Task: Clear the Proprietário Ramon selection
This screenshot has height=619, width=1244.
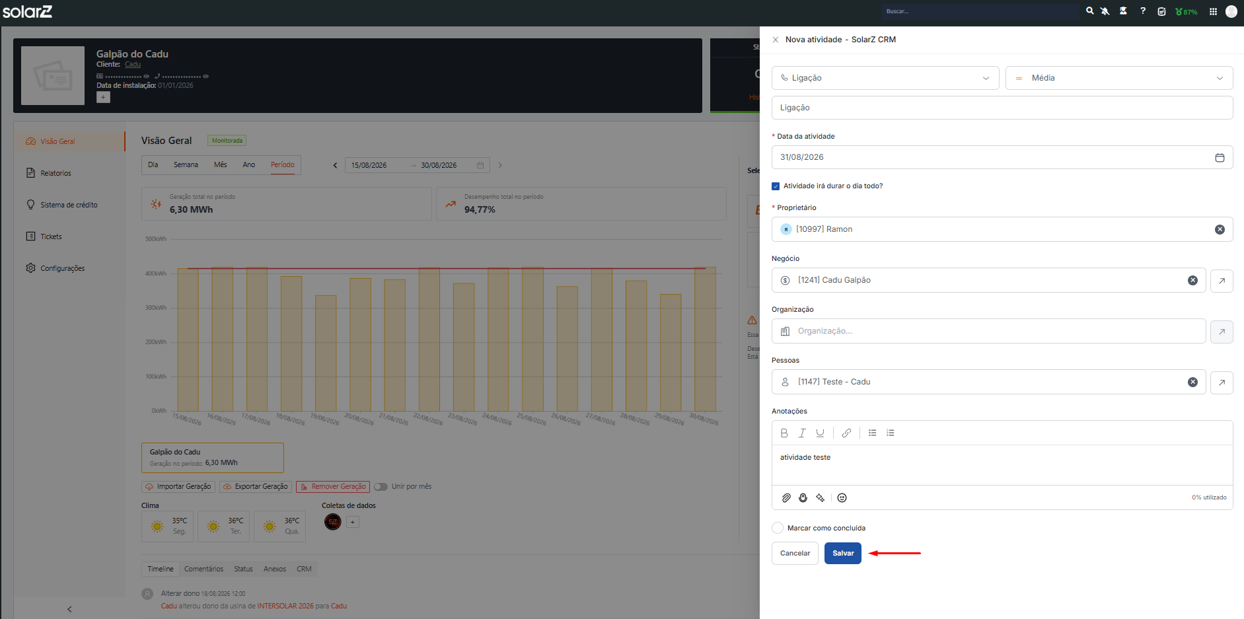Action: 1220,229
